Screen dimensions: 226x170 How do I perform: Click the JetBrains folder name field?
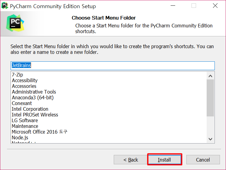click(113, 66)
